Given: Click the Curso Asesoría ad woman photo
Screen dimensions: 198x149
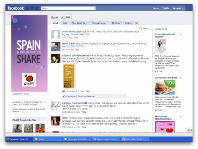Looking at the screenshot, I should 160,46.
